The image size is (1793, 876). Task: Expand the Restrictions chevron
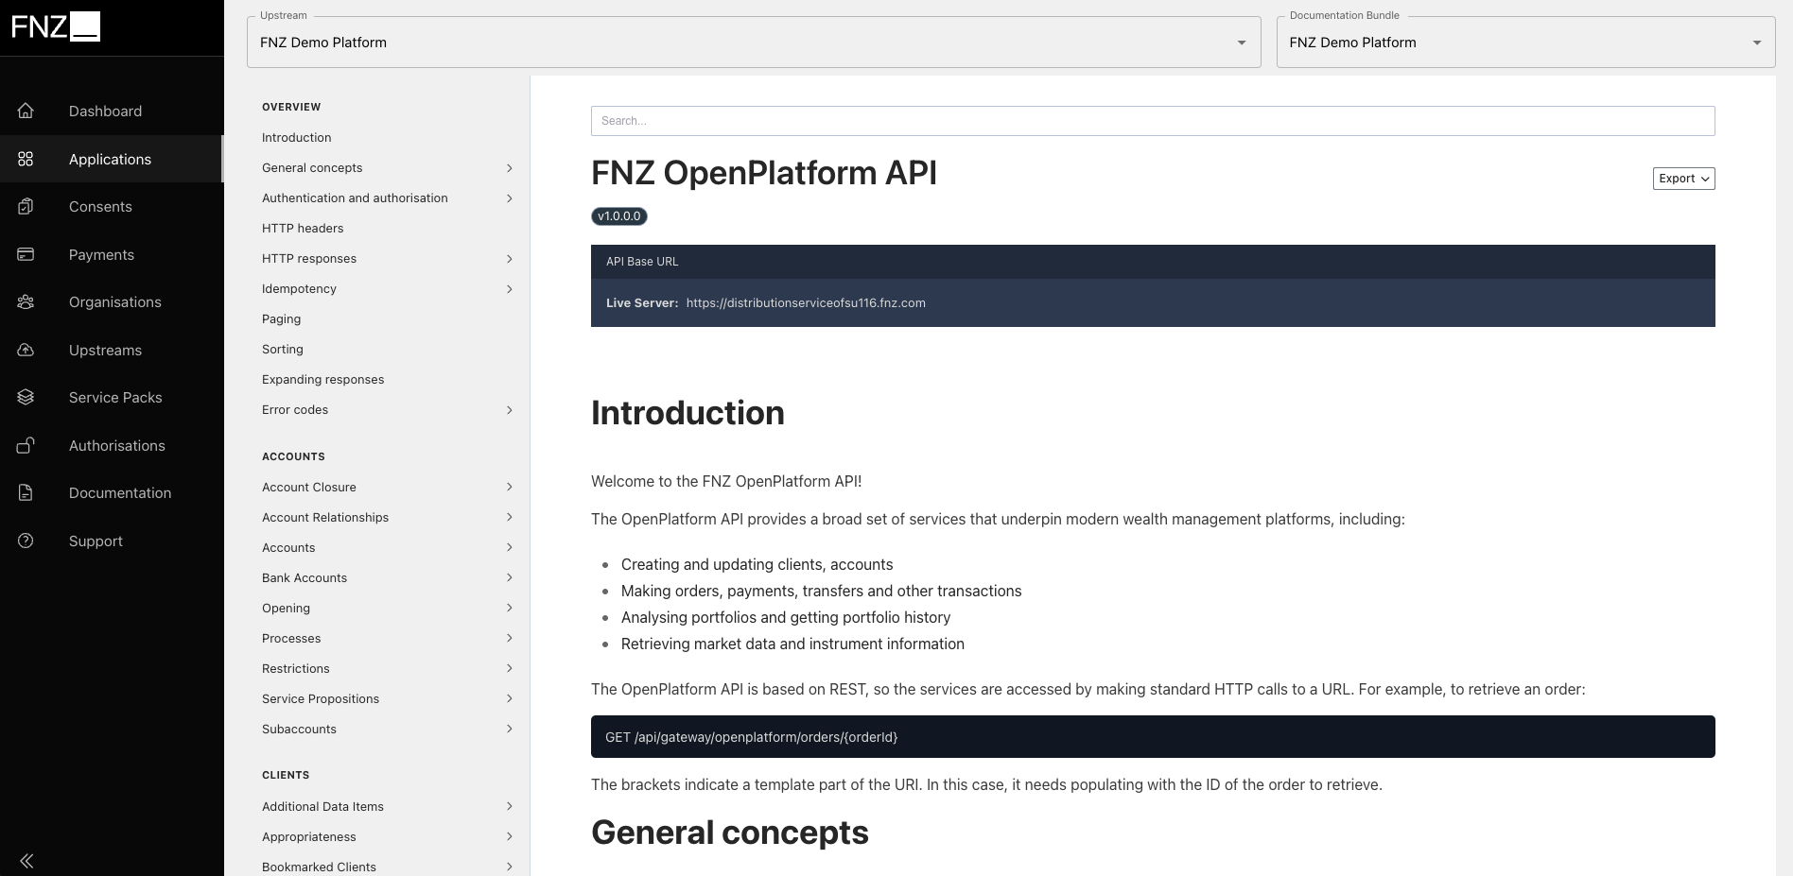tap(509, 668)
